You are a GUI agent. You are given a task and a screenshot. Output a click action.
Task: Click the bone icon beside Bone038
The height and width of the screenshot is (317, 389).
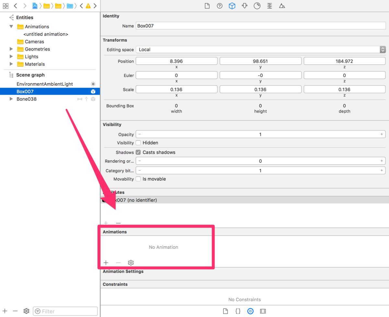pyautogui.click(x=80, y=99)
